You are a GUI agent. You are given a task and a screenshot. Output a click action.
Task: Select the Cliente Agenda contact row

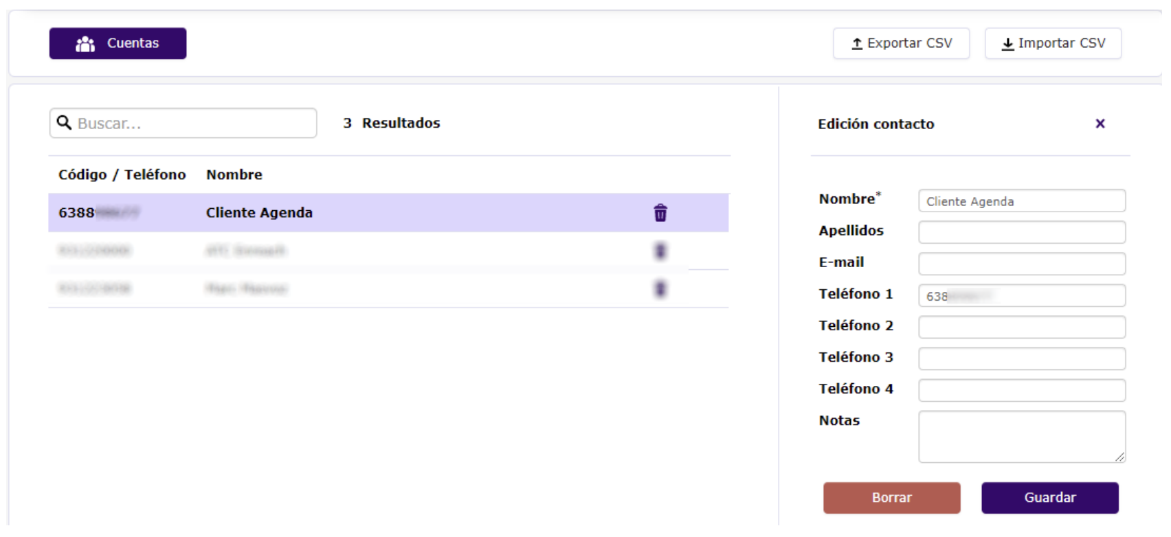click(344, 213)
